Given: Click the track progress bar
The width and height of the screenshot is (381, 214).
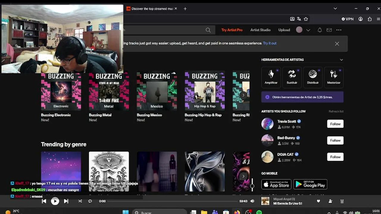Looking at the screenshot, I should tap(173, 201).
